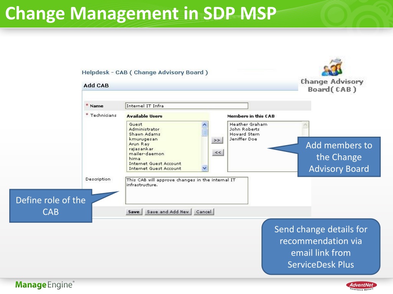Select rajasankar in Available Users
Image resolution: width=393 pixels, height=294 pixels.
click(x=141, y=149)
